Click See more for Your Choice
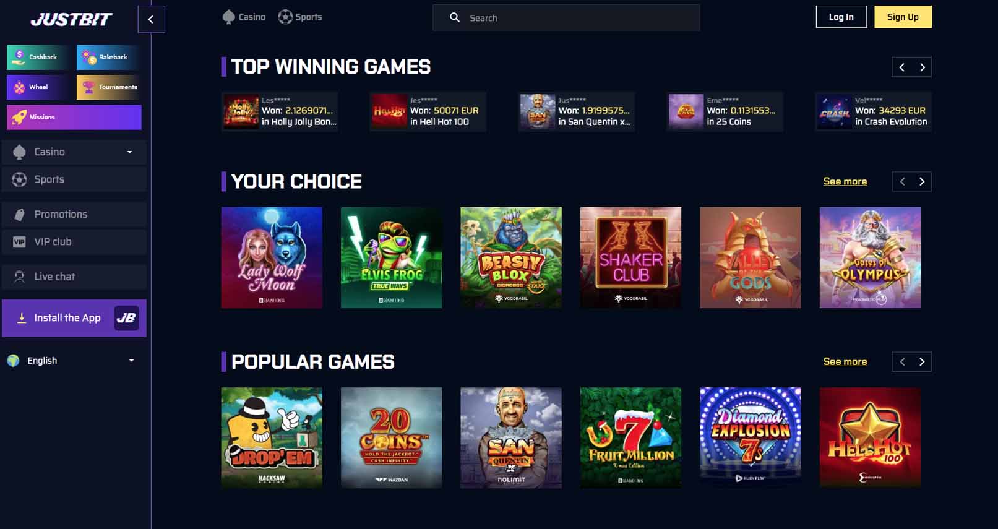Image resolution: width=998 pixels, height=529 pixels. click(845, 181)
